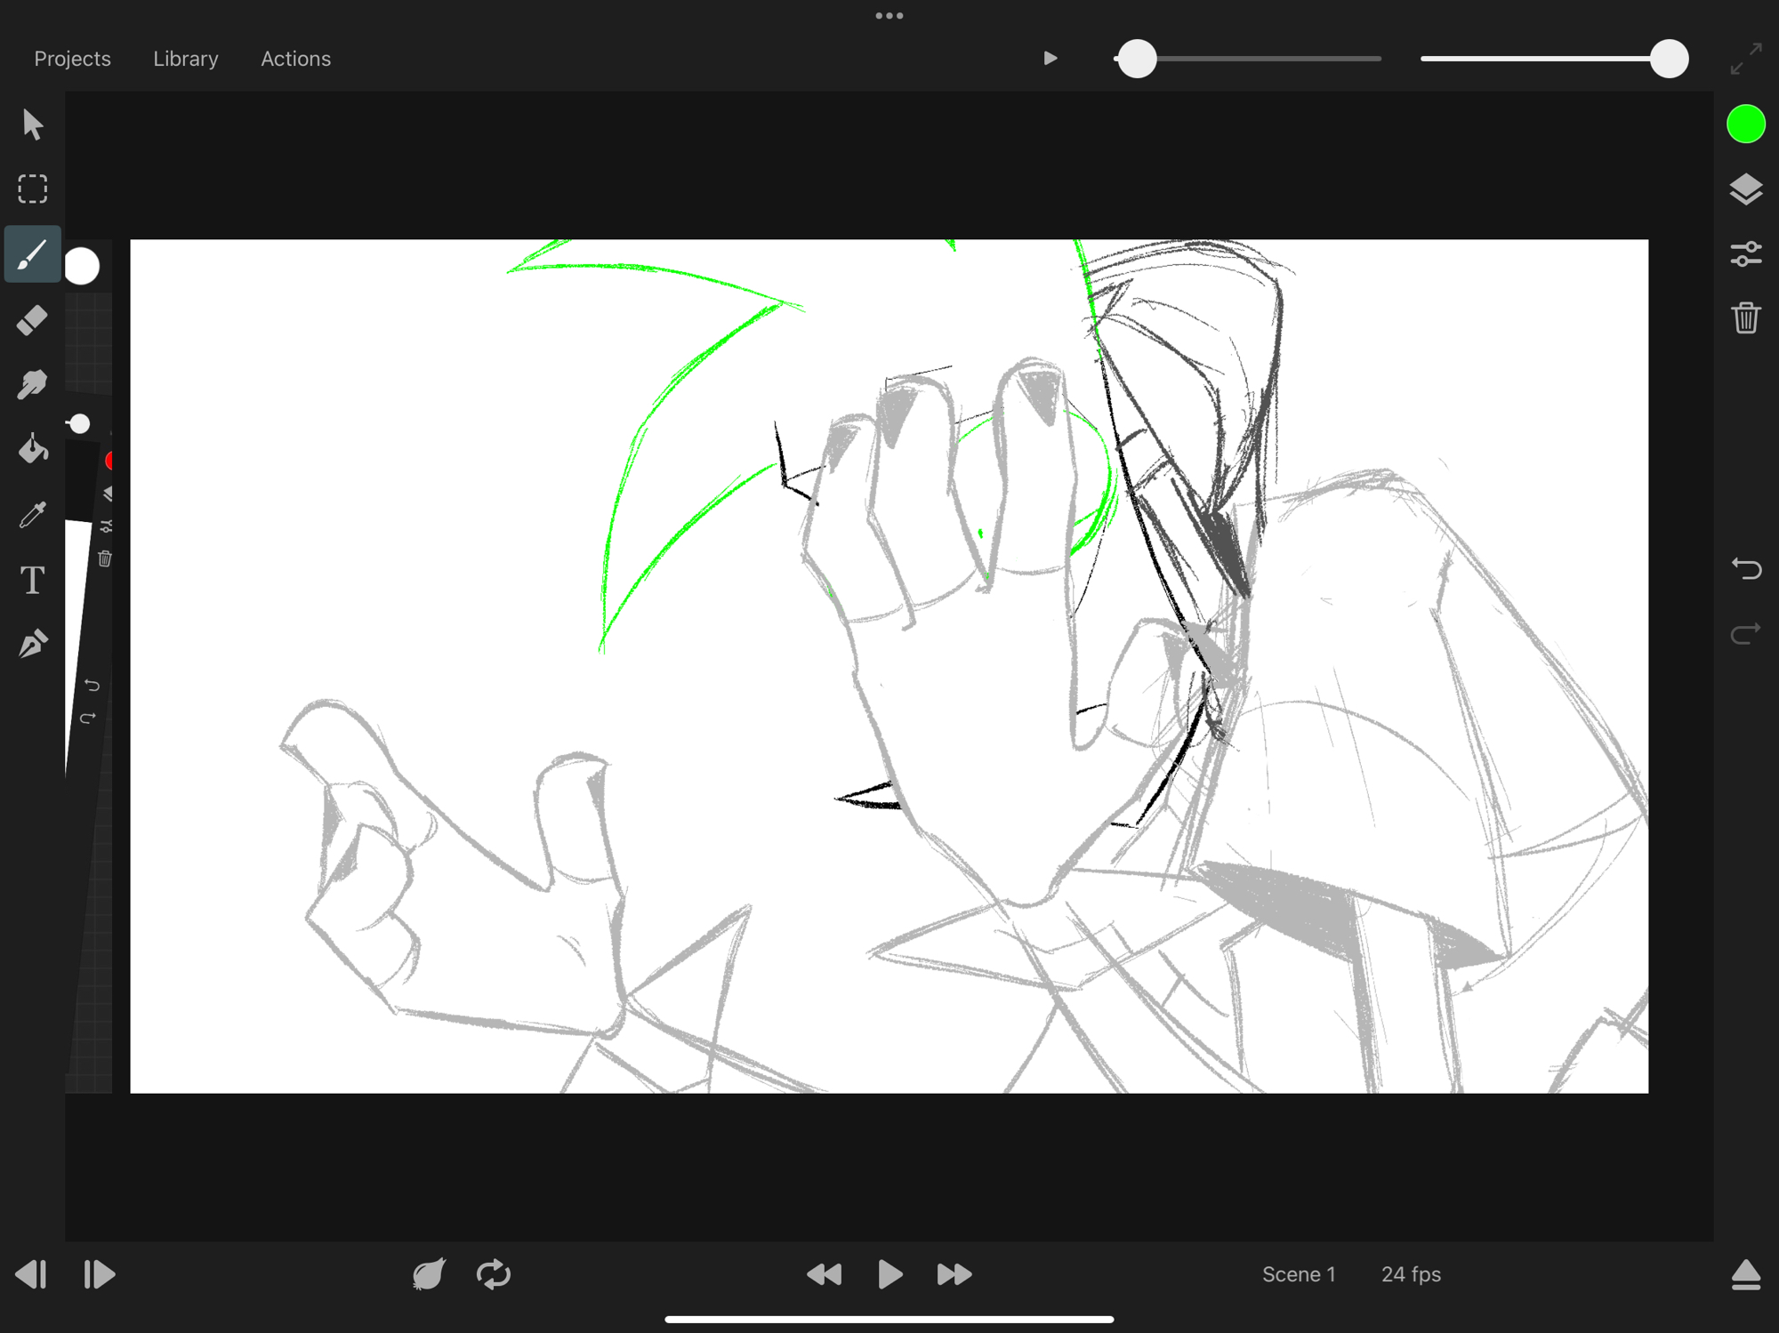Select the arrow selection tool
The height and width of the screenshot is (1333, 1779).
point(33,124)
